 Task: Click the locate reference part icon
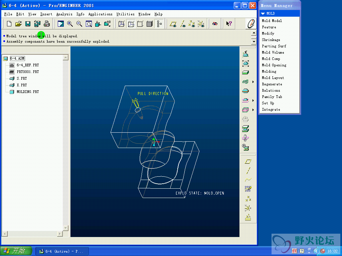click(x=245, y=54)
